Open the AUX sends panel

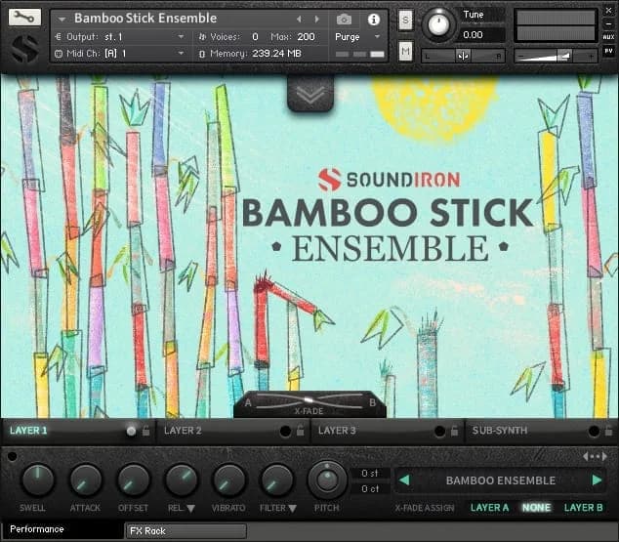[x=608, y=37]
